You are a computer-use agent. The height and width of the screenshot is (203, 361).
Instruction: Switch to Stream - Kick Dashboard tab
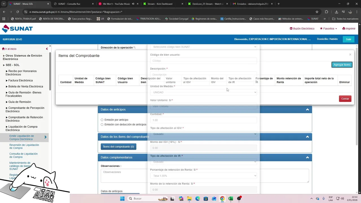[x=163, y=4]
